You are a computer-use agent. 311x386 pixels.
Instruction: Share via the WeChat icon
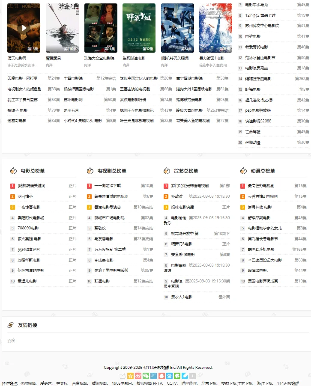tap(146, 376)
